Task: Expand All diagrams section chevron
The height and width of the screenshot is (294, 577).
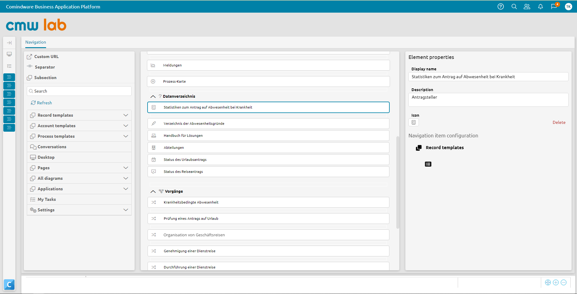Action: pos(126,178)
